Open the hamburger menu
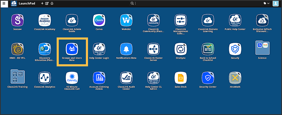 [4, 3]
